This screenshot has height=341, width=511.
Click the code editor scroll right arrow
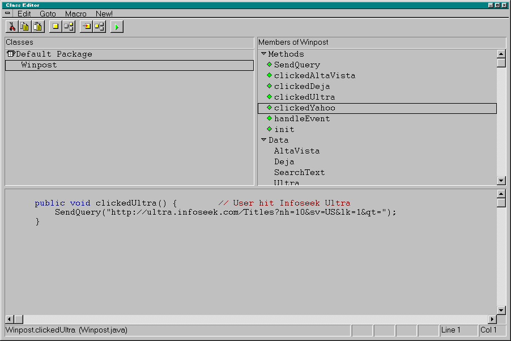[492, 319]
